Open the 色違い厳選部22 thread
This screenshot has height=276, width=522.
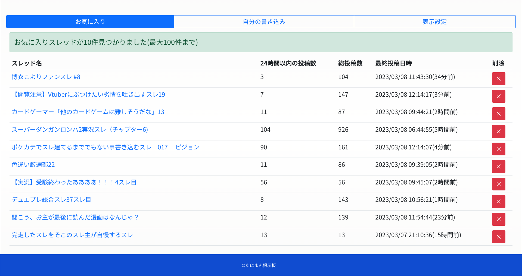click(33, 165)
